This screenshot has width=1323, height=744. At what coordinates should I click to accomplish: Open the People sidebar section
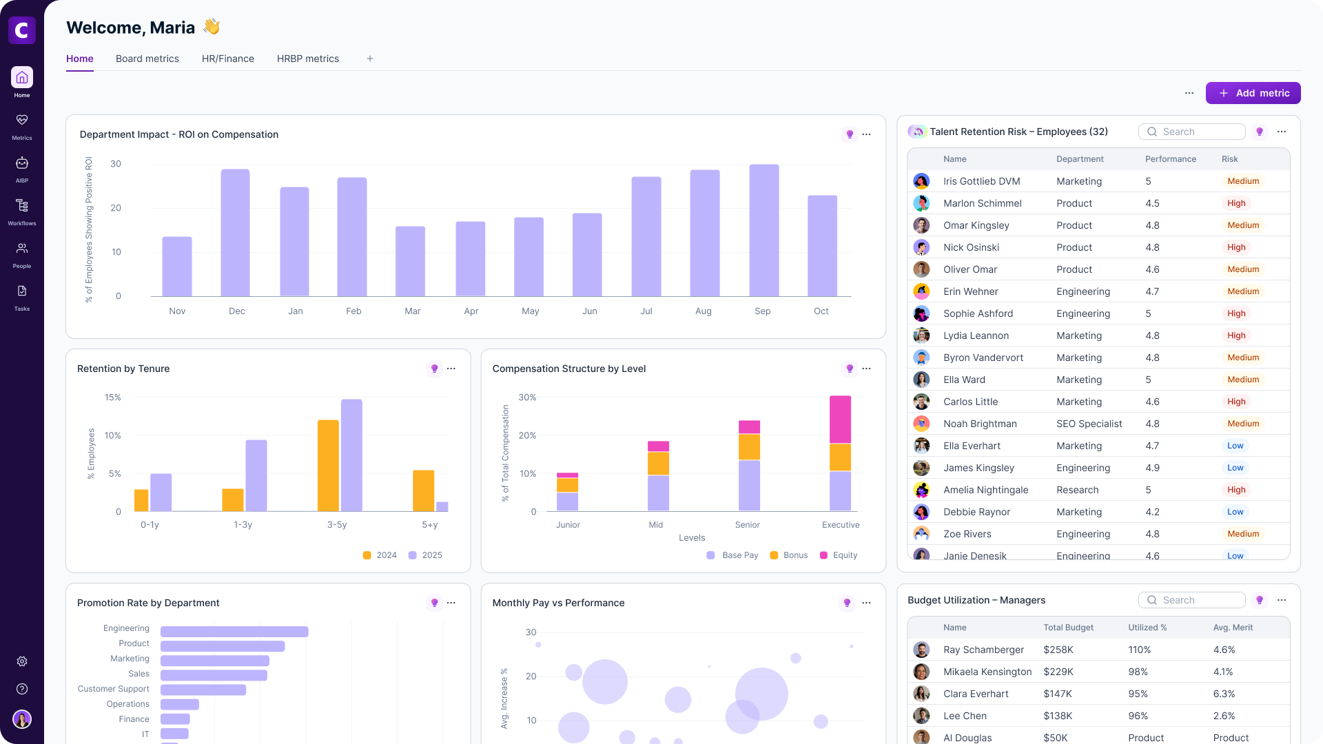22,249
